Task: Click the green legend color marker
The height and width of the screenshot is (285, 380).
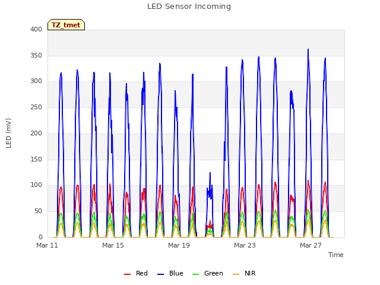Action: (x=195, y=274)
